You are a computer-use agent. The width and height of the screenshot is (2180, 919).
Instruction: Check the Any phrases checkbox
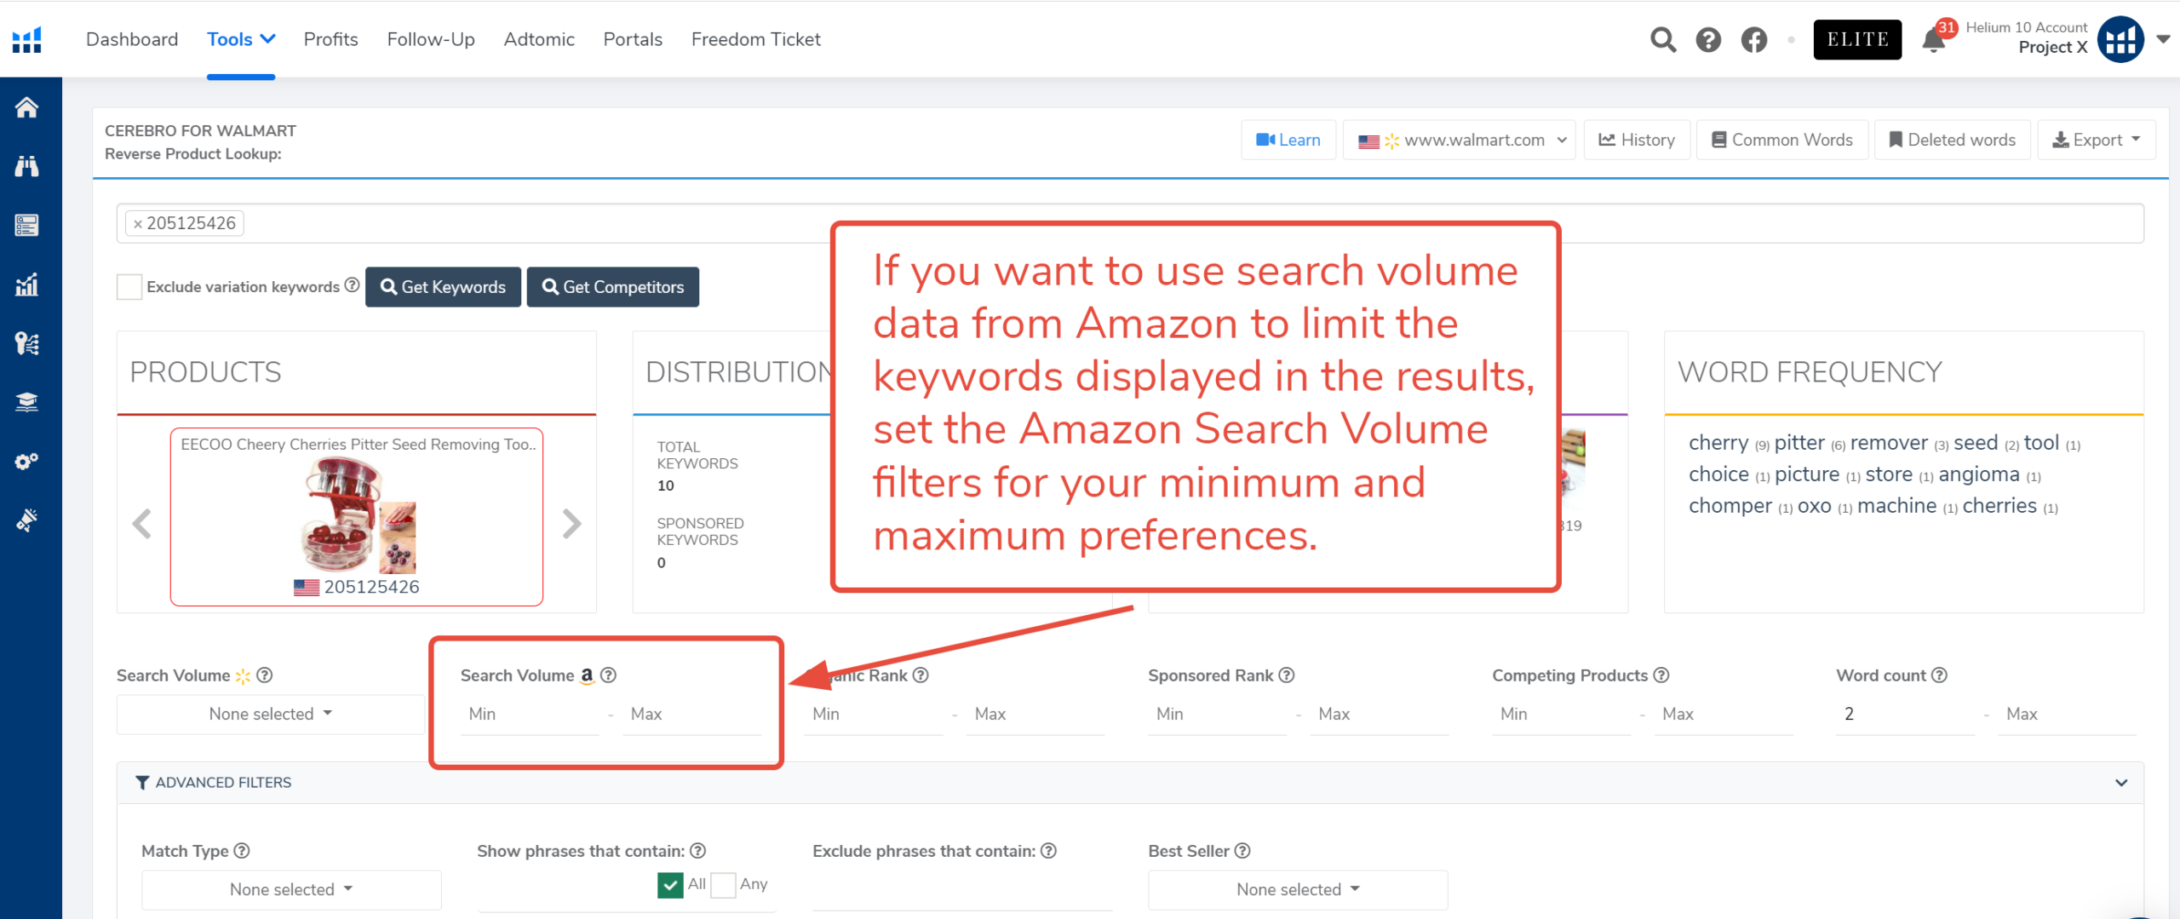click(723, 885)
